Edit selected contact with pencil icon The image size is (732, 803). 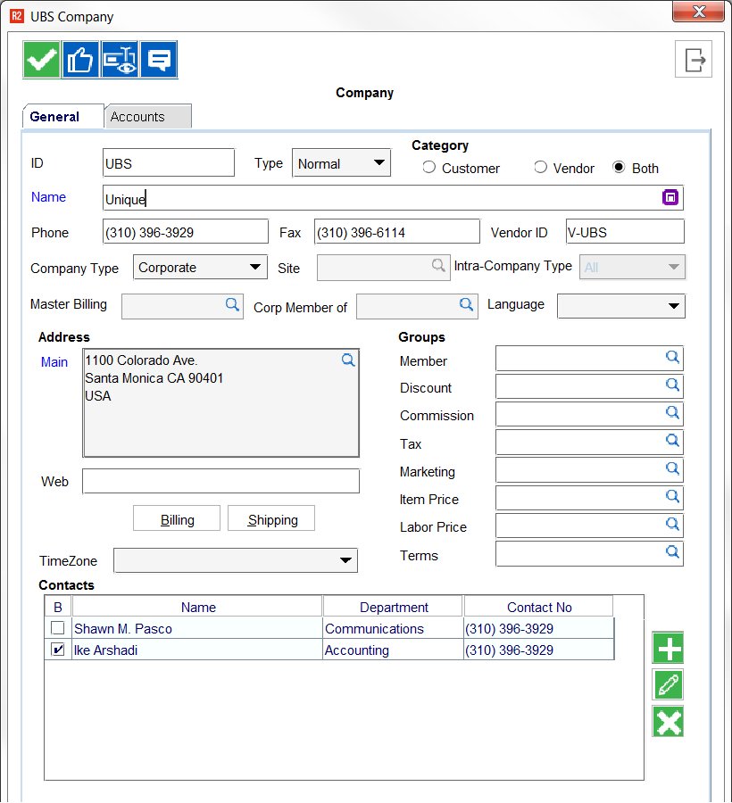(x=668, y=684)
